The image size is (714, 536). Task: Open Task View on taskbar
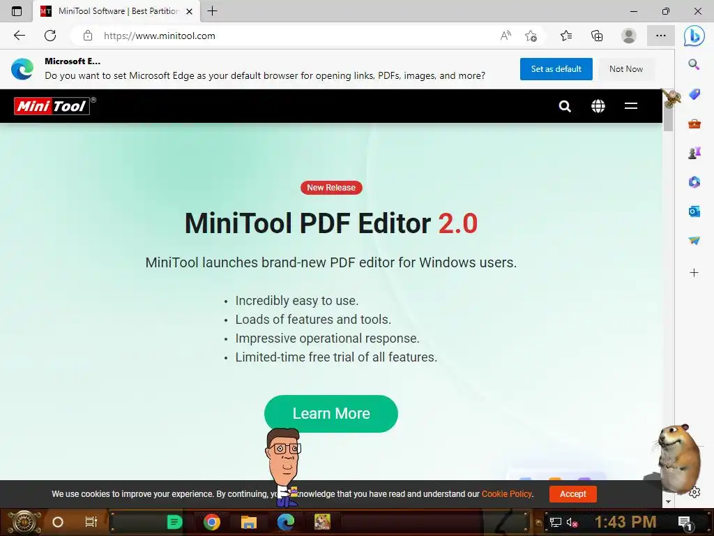tap(91, 522)
